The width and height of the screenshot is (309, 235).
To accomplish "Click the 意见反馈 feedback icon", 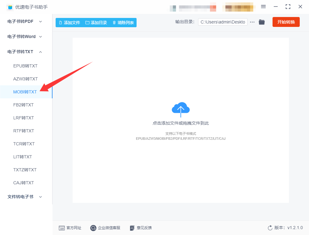I will (132, 228).
